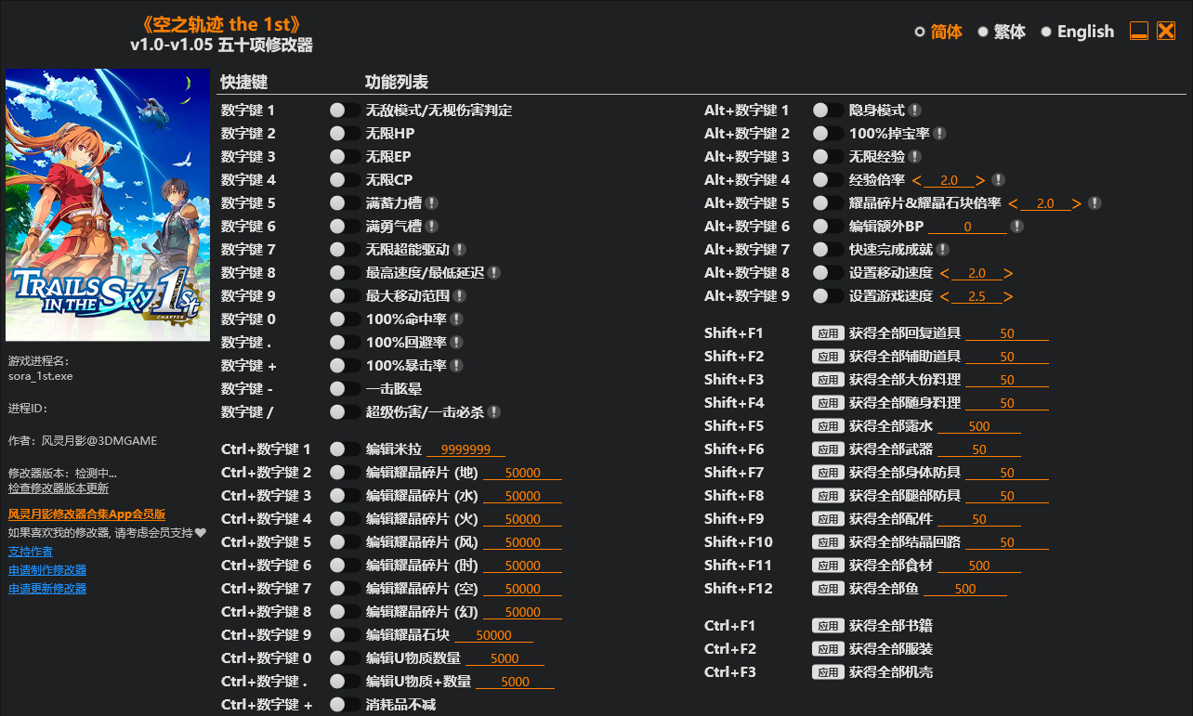Increase 耀晶碎片&耀晶石块倍率 with right arrow
The width and height of the screenshot is (1193, 716).
[x=1077, y=203]
